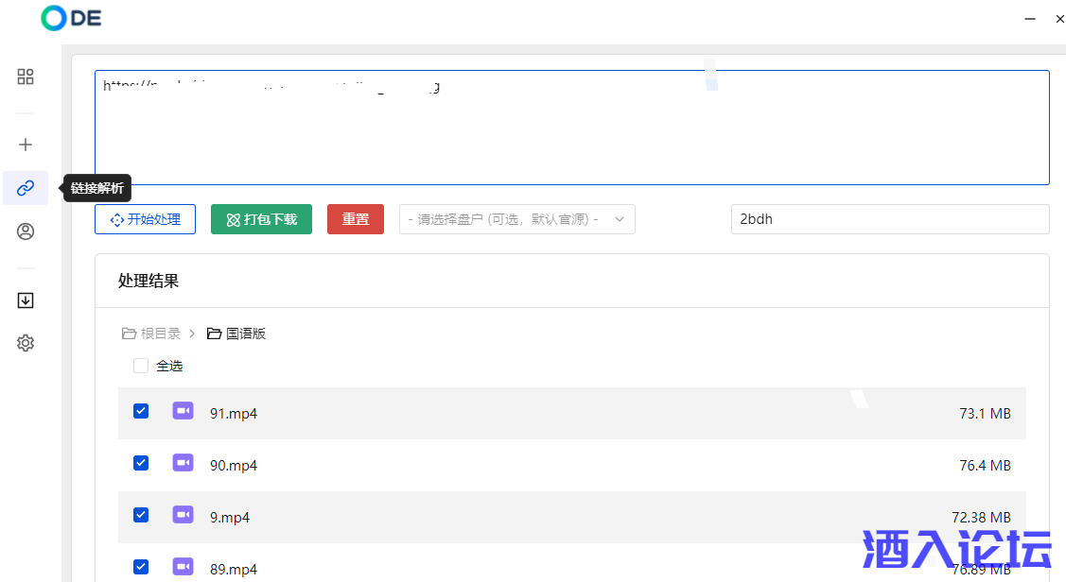Click the plus icon to add new task
1066x582 pixels.
[26, 145]
